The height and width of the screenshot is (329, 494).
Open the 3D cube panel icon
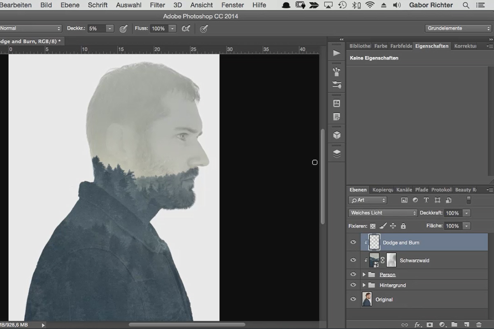[x=337, y=135]
